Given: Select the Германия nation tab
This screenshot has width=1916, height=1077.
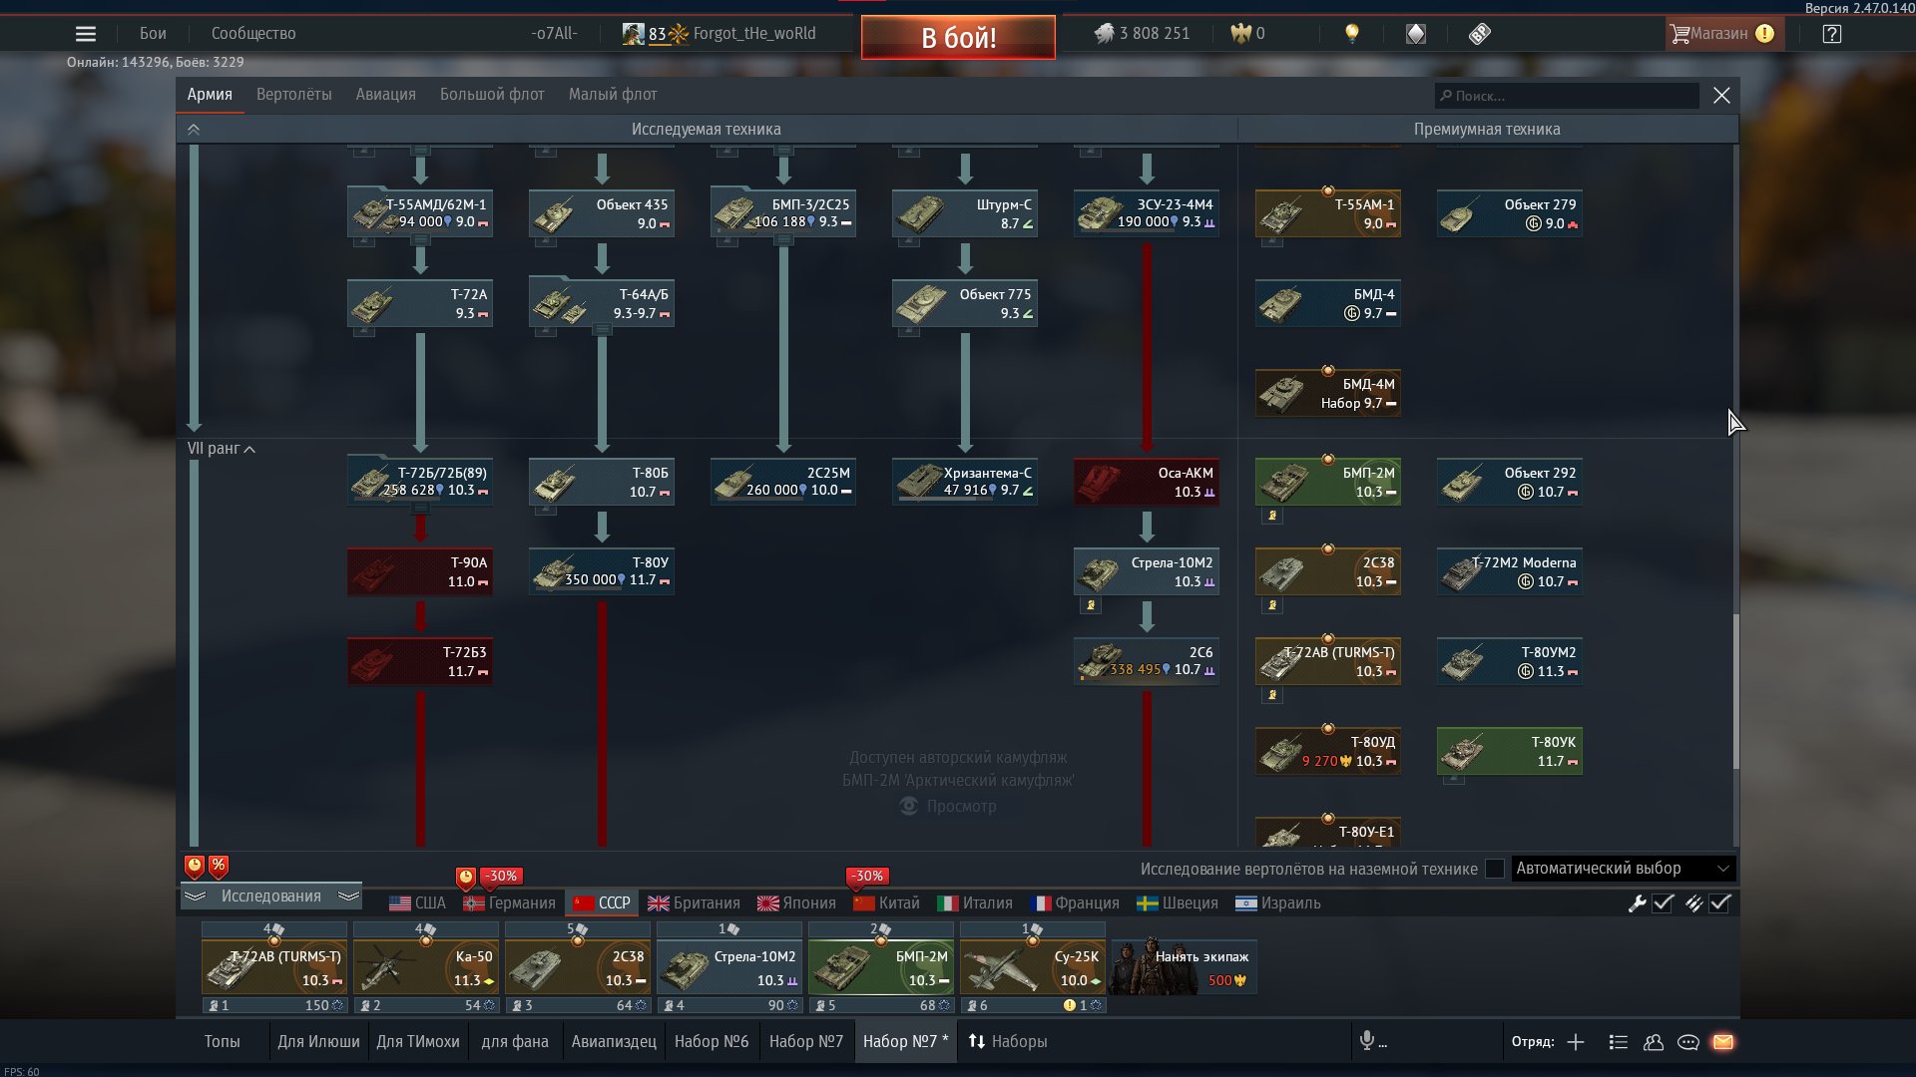Looking at the screenshot, I should [510, 903].
